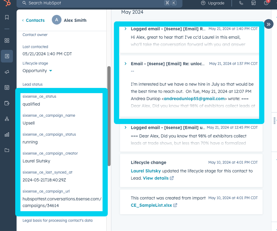Image resolution: width=277 pixels, height=231 pixels.
Task: Open Laurel Slutsky user link
Action: (146, 171)
